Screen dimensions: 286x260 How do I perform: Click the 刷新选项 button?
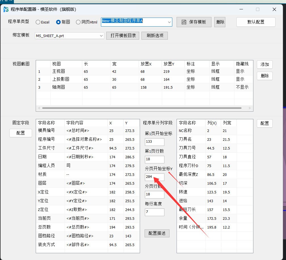click(x=155, y=35)
